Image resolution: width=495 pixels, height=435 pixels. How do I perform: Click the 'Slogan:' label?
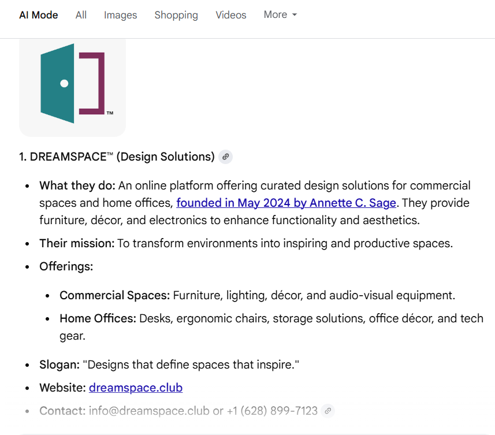[x=59, y=365]
